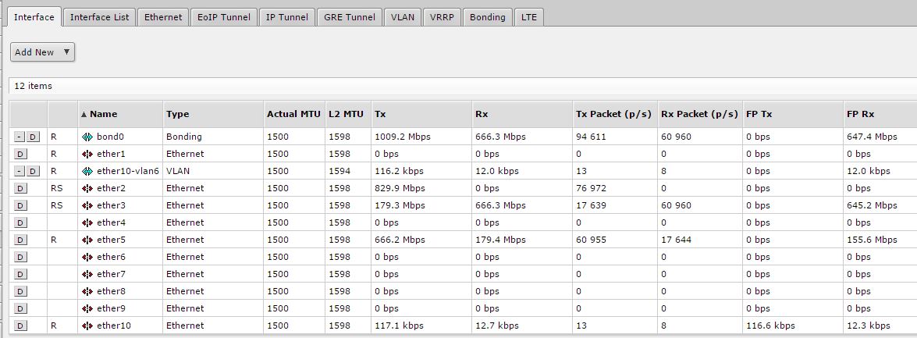This screenshot has height=338, width=917.
Task: Remove bond0 using the minus button
Action: [x=19, y=137]
